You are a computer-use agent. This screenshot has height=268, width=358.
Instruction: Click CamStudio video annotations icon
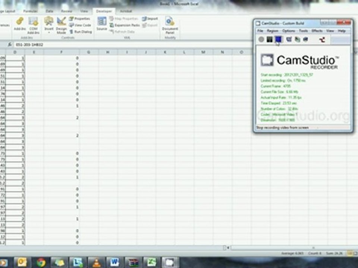[x=297, y=39]
